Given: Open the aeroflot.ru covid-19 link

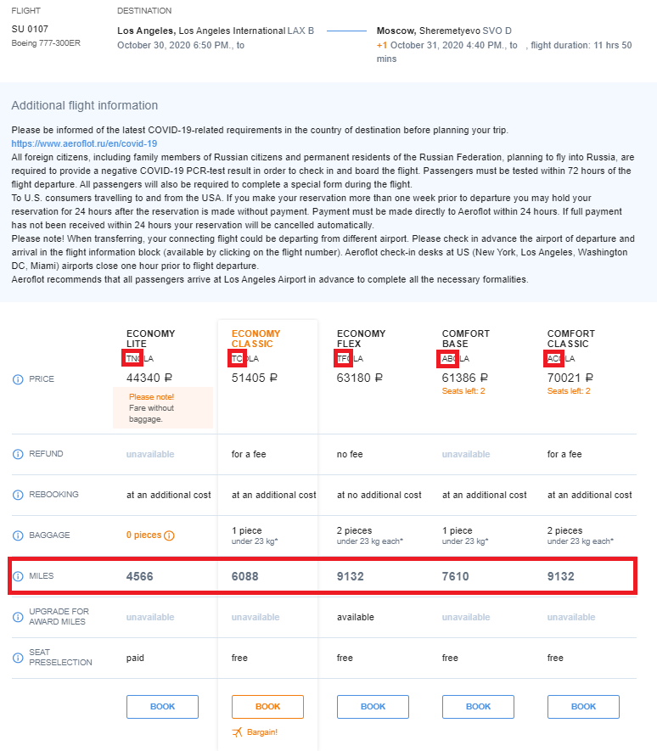Looking at the screenshot, I should pos(84,143).
